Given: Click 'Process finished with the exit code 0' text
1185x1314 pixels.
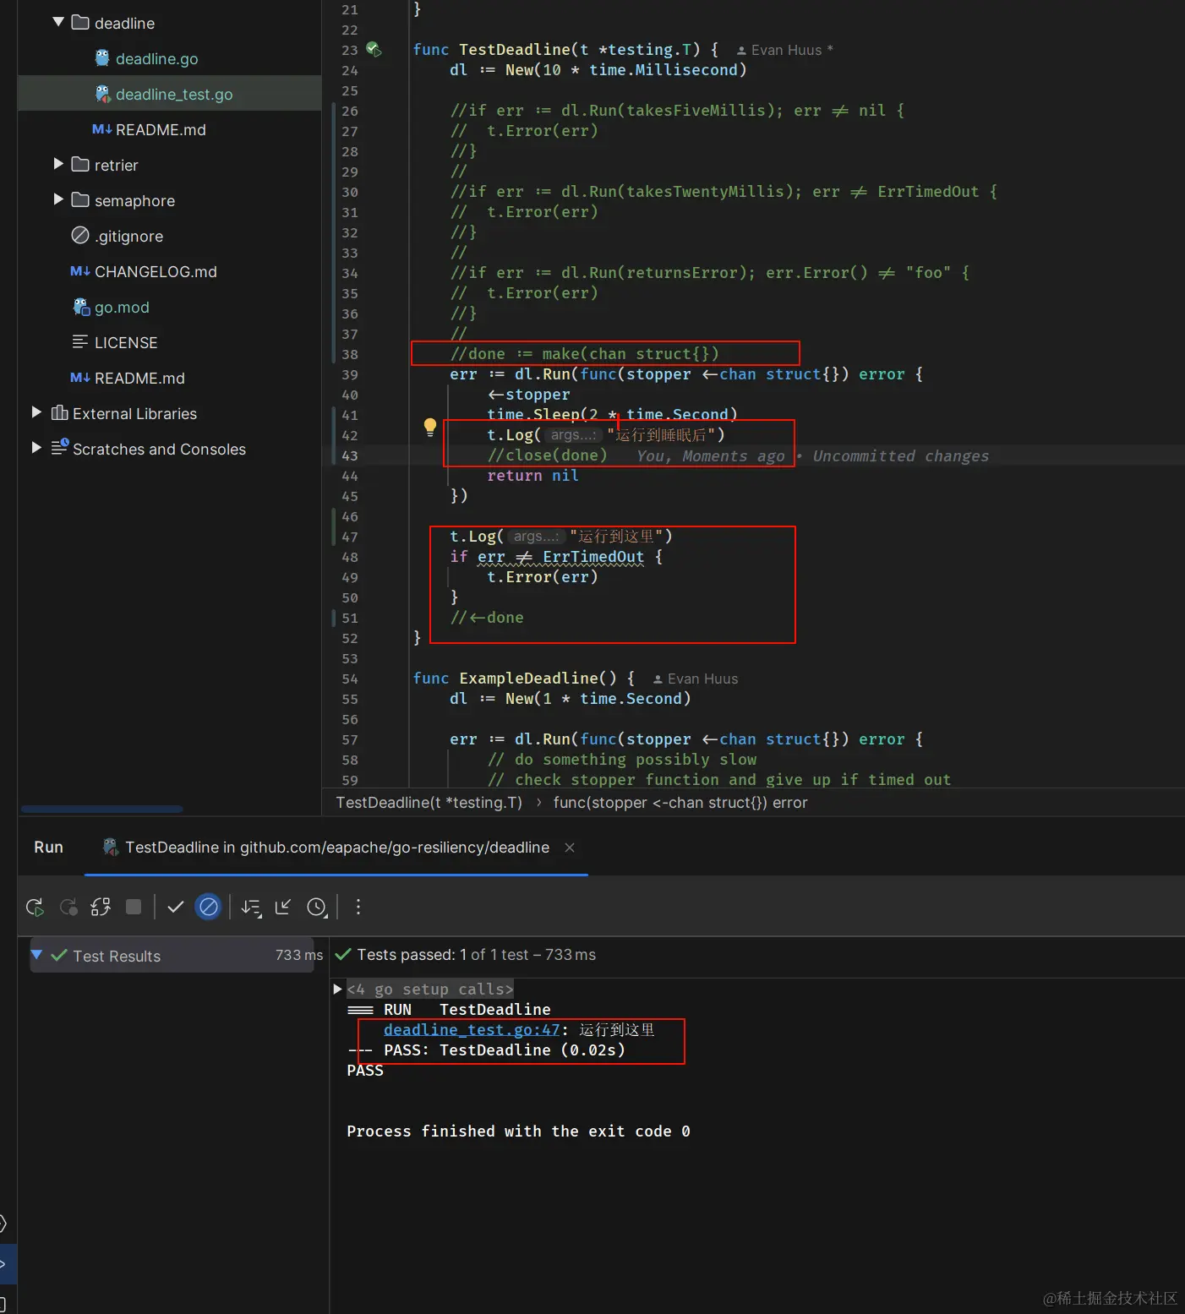Looking at the screenshot, I should [x=518, y=1131].
